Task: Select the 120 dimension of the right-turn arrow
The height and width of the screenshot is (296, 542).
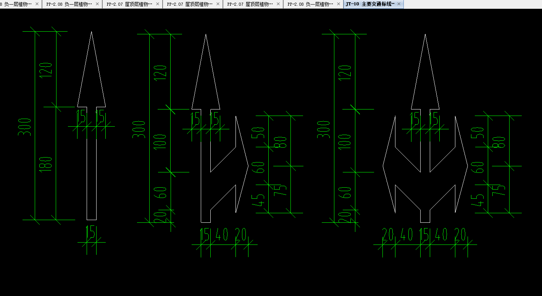Action: tap(160, 72)
